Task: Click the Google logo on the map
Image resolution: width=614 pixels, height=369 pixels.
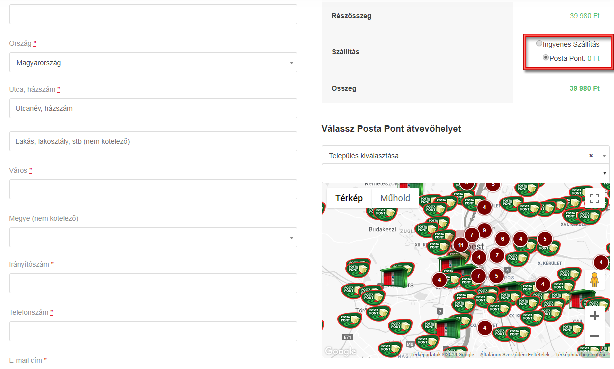Action: click(x=340, y=352)
